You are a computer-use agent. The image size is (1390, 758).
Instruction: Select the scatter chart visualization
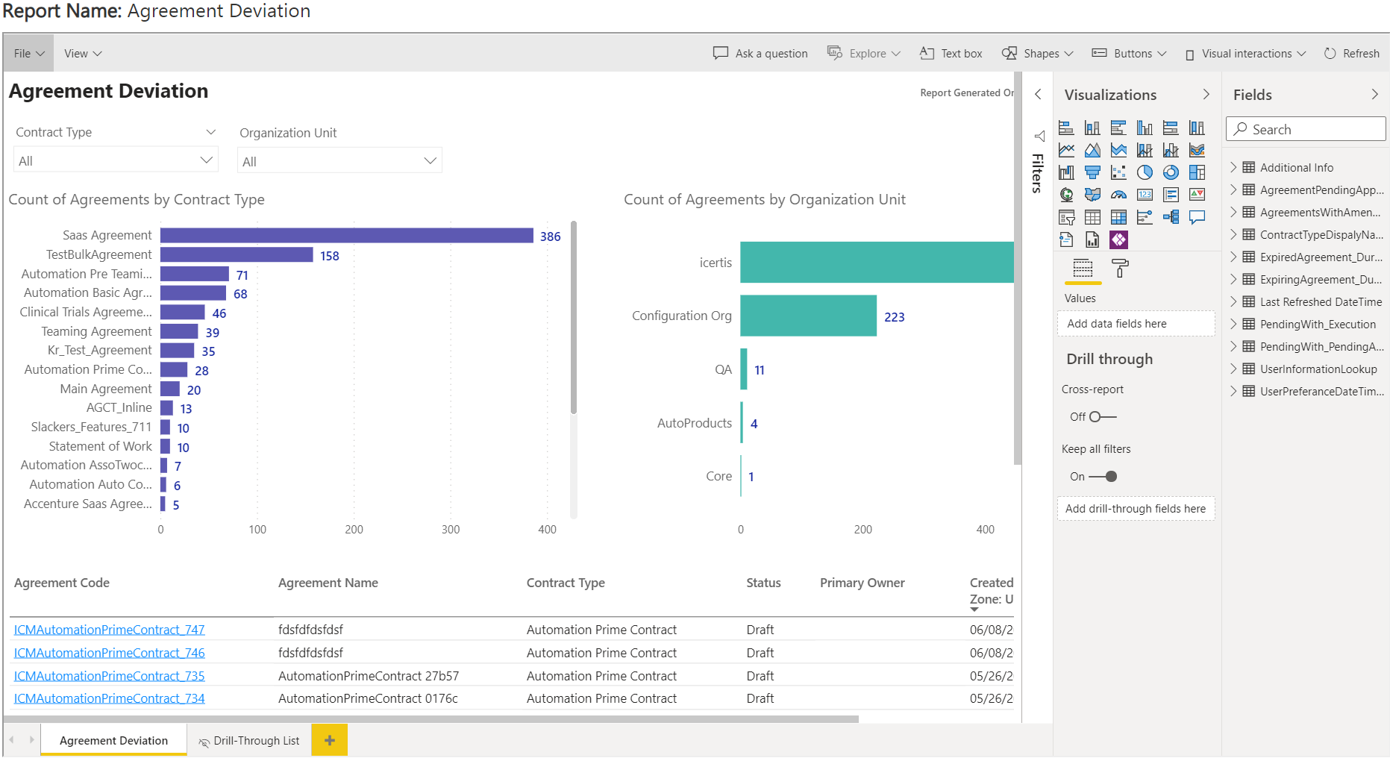tap(1118, 172)
